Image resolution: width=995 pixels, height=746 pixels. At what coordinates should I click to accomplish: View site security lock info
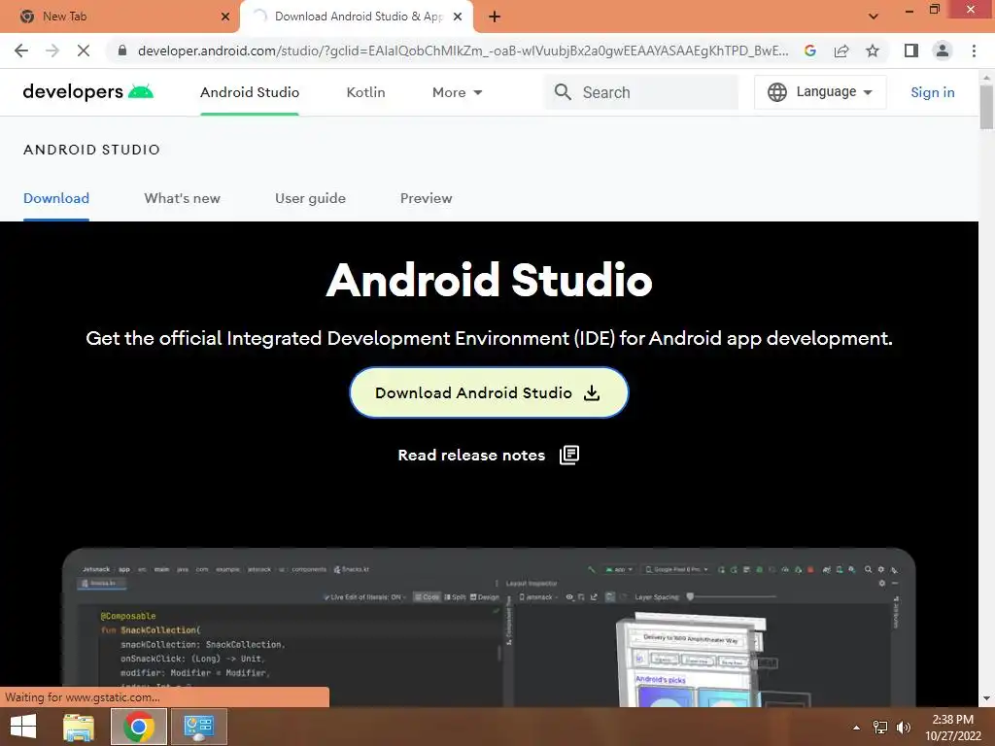coord(122,51)
